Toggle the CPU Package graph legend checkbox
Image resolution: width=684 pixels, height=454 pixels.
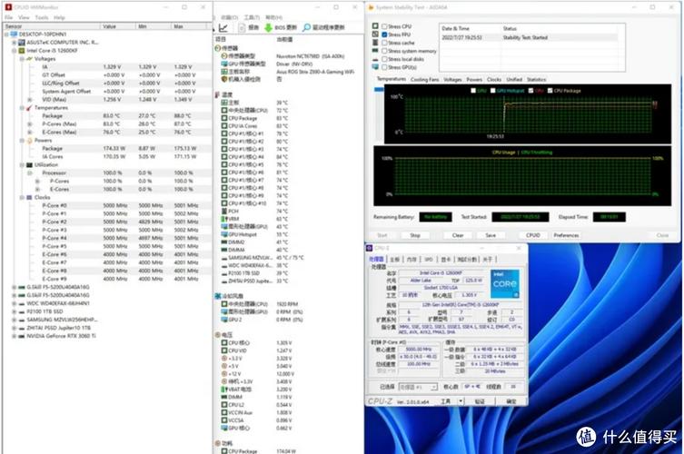point(550,91)
